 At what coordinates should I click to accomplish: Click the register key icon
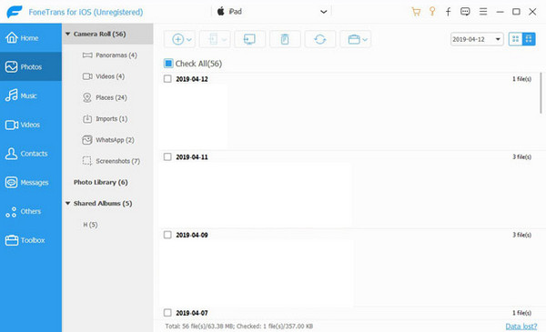(432, 12)
